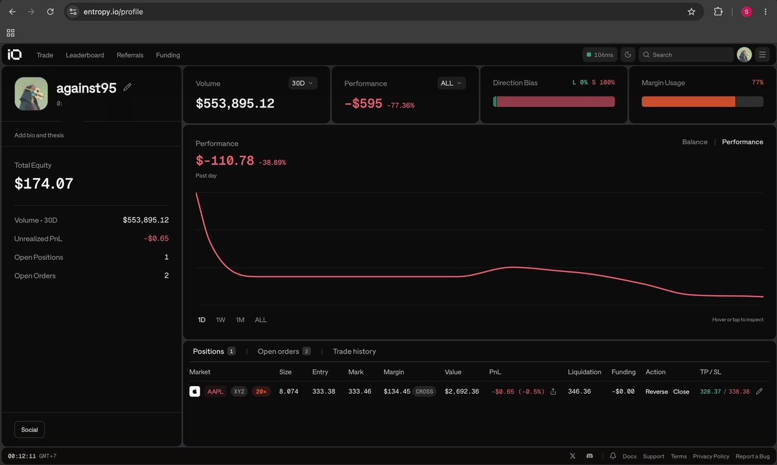This screenshot has width=777, height=465.
Task: Open the Privacy Policy link
Action: [x=711, y=456]
